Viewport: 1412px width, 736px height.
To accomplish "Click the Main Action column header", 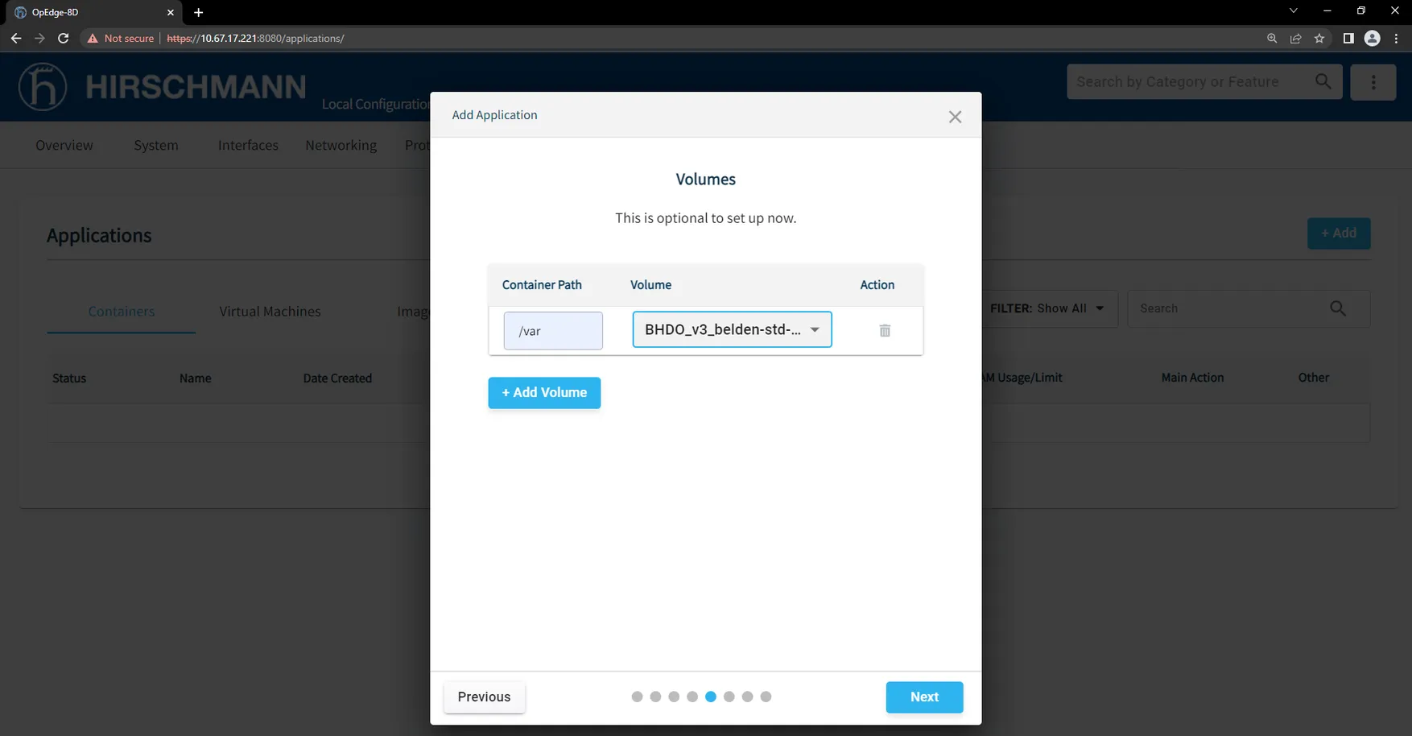I will [1192, 378].
